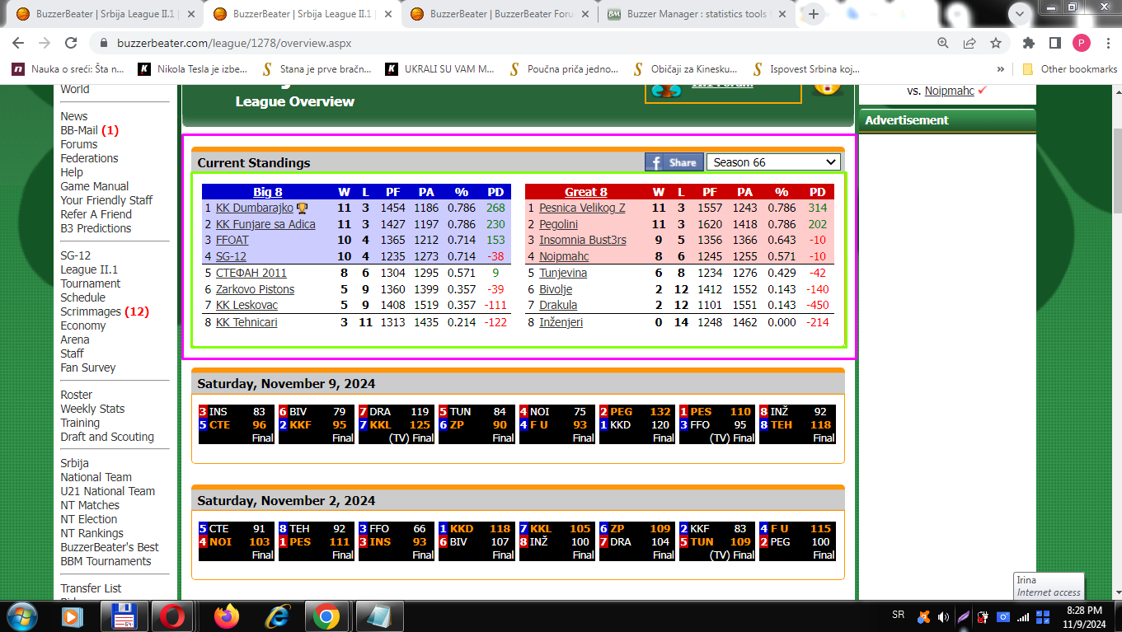1122x632 pixels.
Task: Switch to the Buzzer Manager statistics tab
Action: coord(697,14)
